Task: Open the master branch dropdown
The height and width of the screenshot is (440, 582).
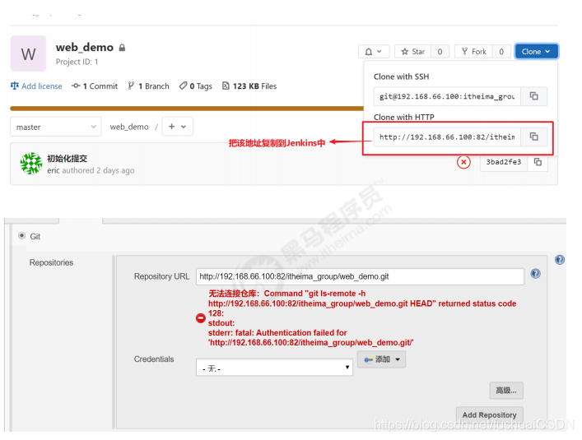Action: pyautogui.click(x=56, y=127)
